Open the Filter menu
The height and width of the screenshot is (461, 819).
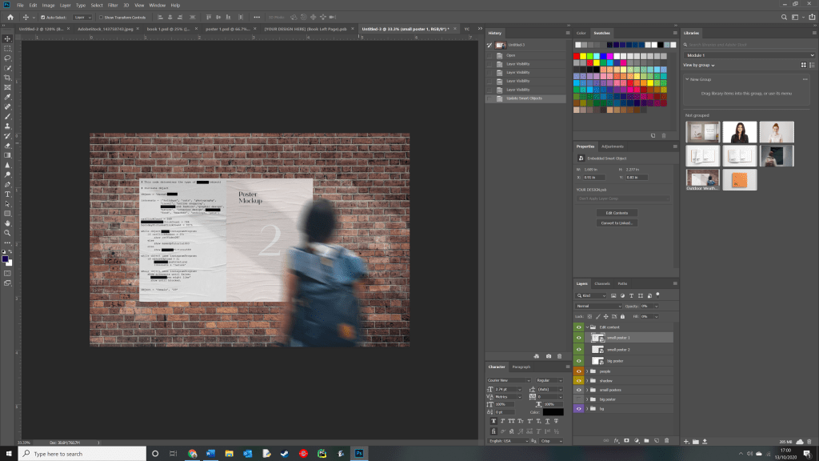click(x=113, y=5)
